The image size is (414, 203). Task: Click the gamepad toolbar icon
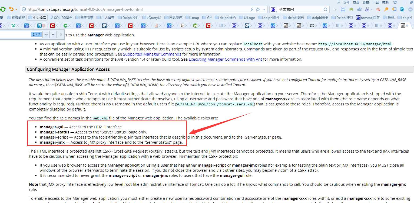pos(351,9)
